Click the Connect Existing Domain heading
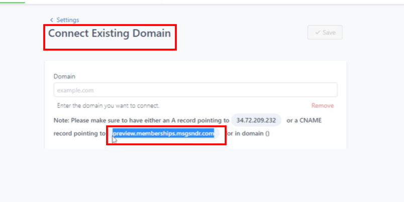The width and height of the screenshot is (404, 202). [110, 34]
